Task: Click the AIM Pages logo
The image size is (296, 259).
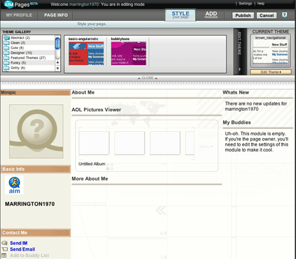Action: [x=21, y=5]
